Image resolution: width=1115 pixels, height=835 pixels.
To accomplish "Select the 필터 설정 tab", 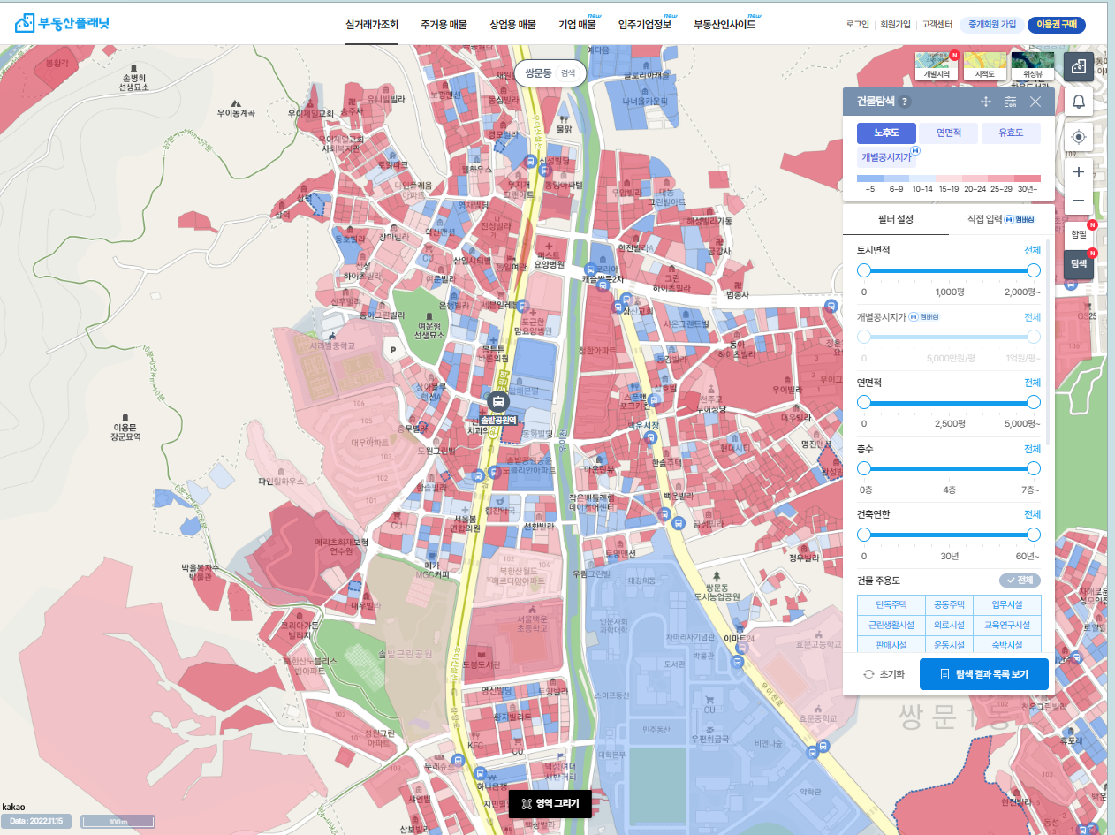I will click(895, 219).
